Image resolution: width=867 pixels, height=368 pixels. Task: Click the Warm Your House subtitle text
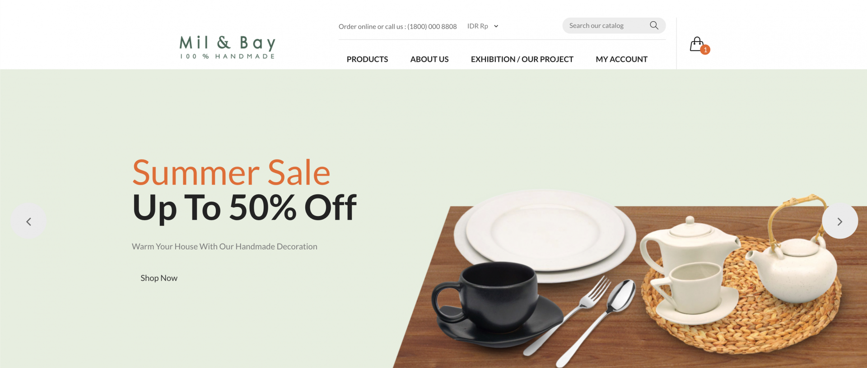[x=224, y=247]
